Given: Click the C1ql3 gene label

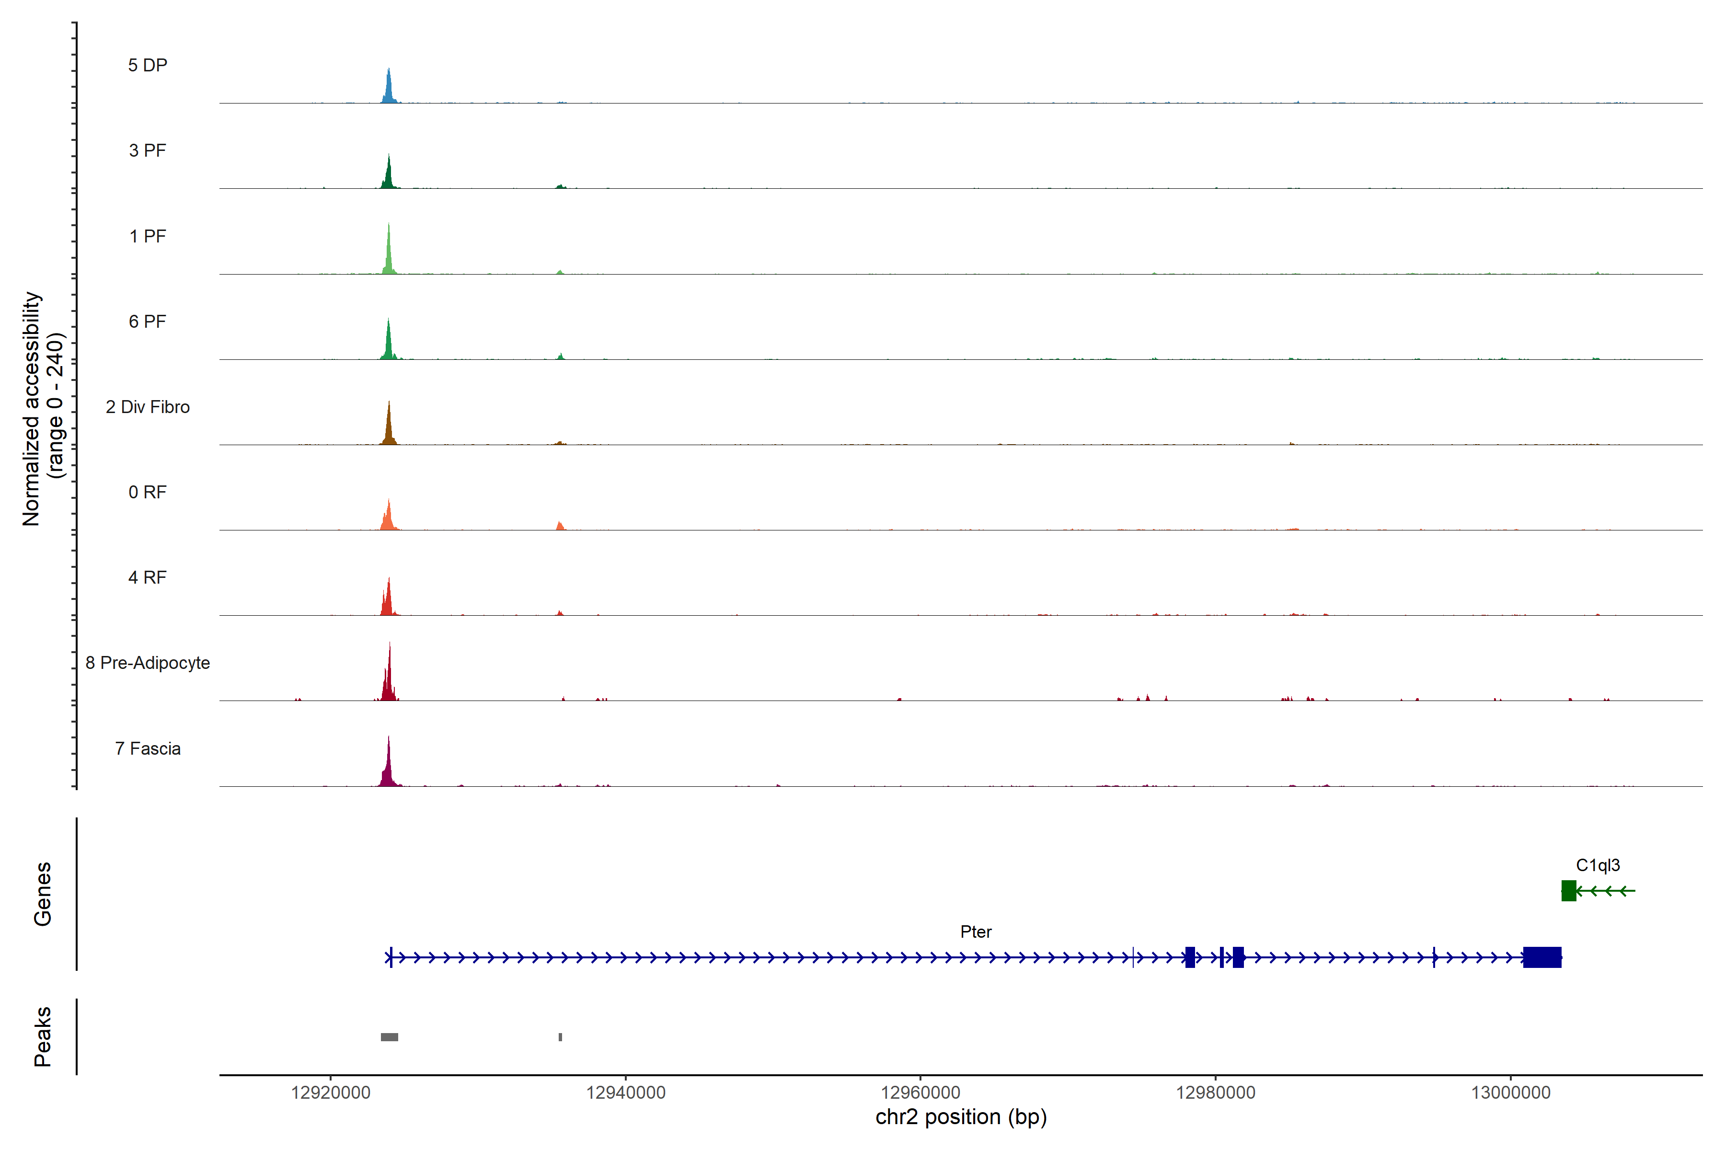Looking at the screenshot, I should click(1598, 865).
